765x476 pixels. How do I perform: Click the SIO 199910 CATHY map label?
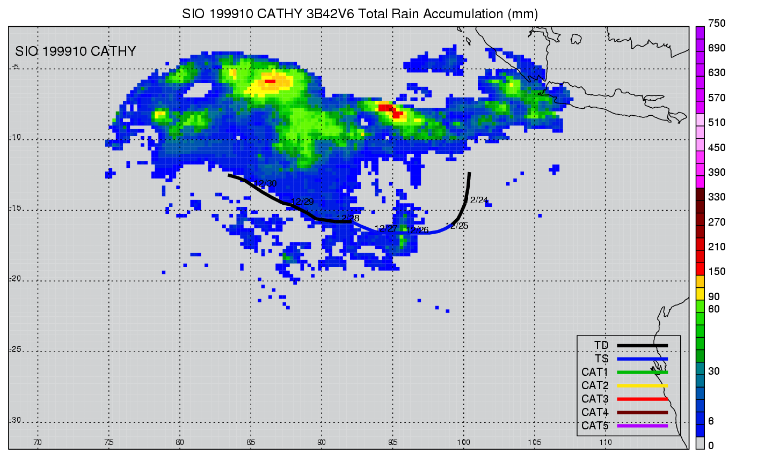click(x=76, y=51)
